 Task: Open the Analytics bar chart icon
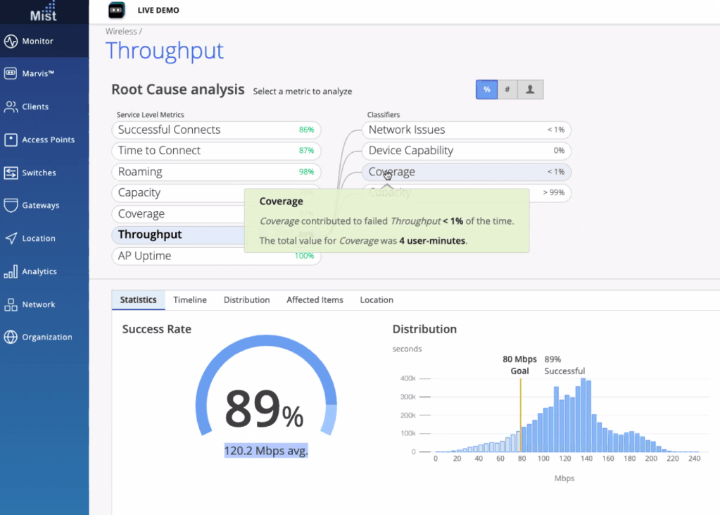point(11,272)
